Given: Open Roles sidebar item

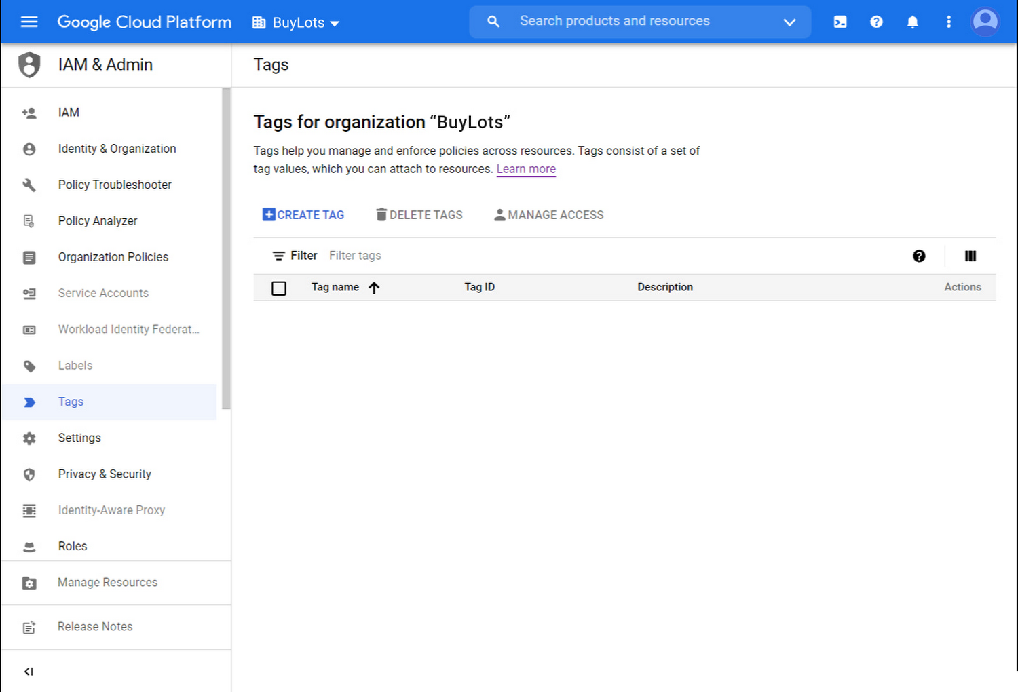Looking at the screenshot, I should (x=73, y=546).
